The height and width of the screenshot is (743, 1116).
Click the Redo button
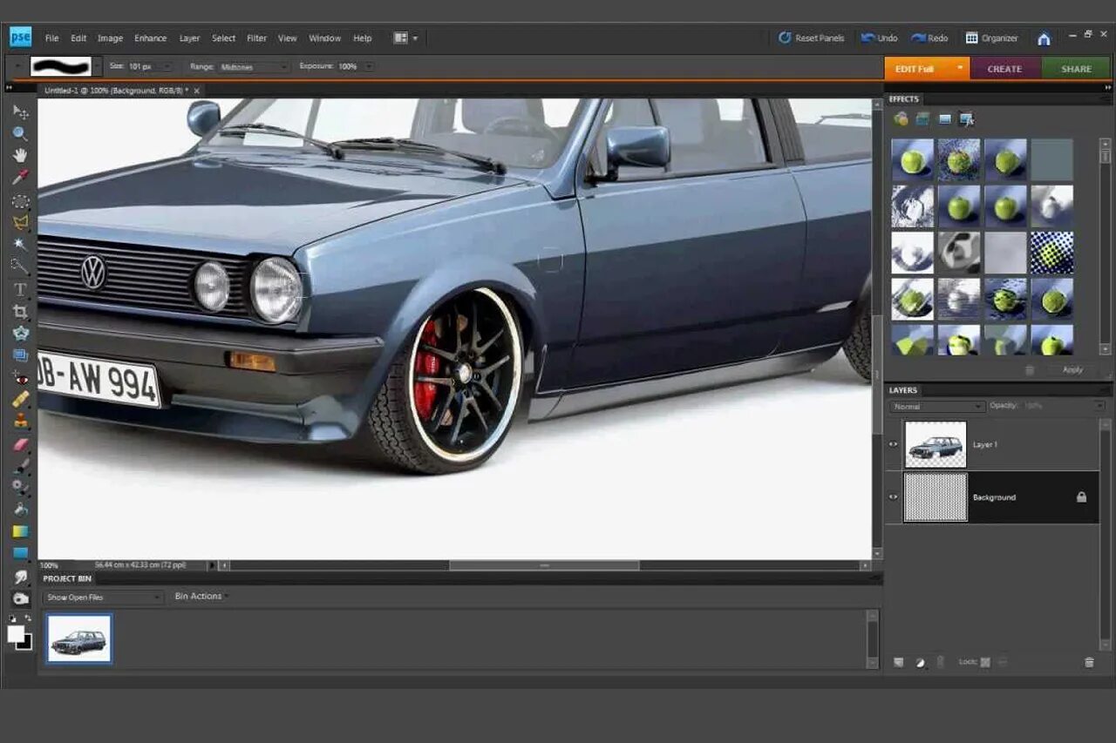click(929, 38)
